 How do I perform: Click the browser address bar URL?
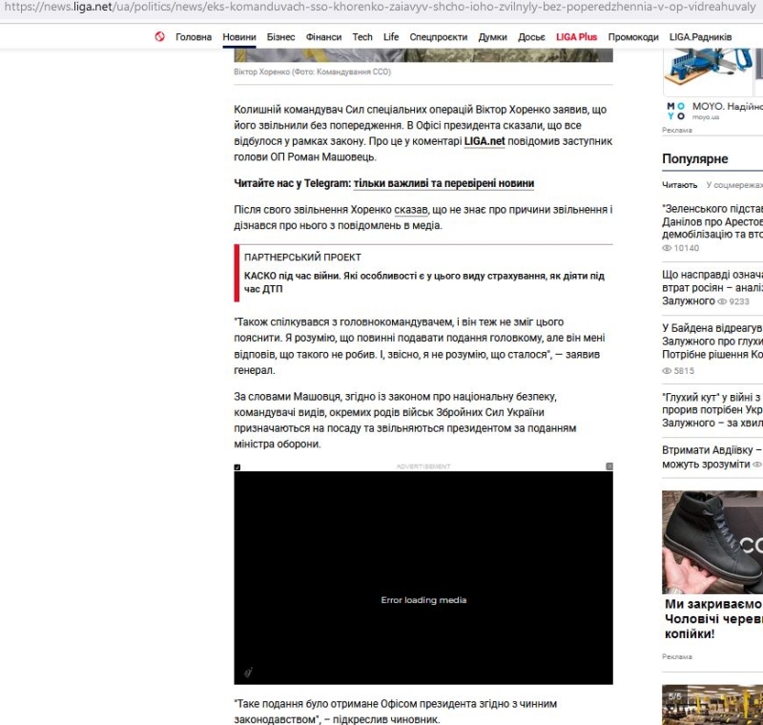[x=381, y=9]
